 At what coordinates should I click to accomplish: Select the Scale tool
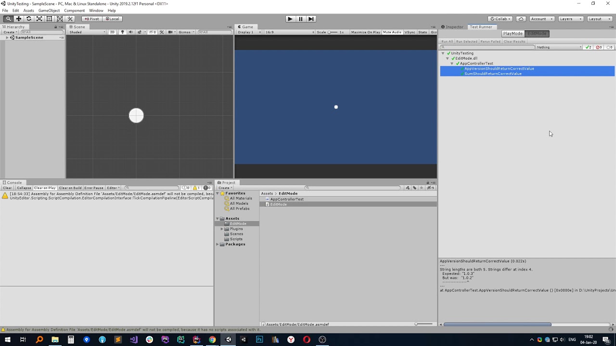click(39, 19)
